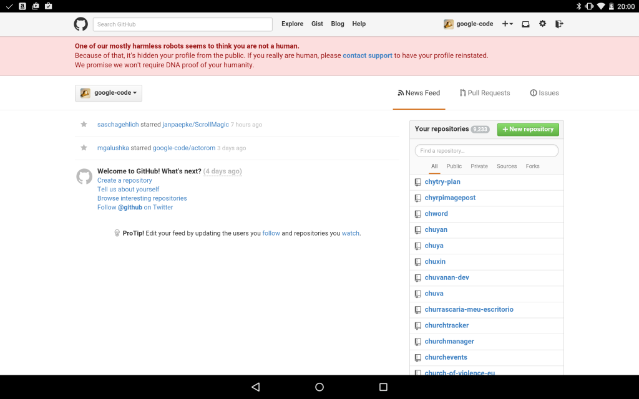Image resolution: width=639 pixels, height=399 pixels.
Task: Click the Octocat icon beside Welcome message
Action: (84, 176)
